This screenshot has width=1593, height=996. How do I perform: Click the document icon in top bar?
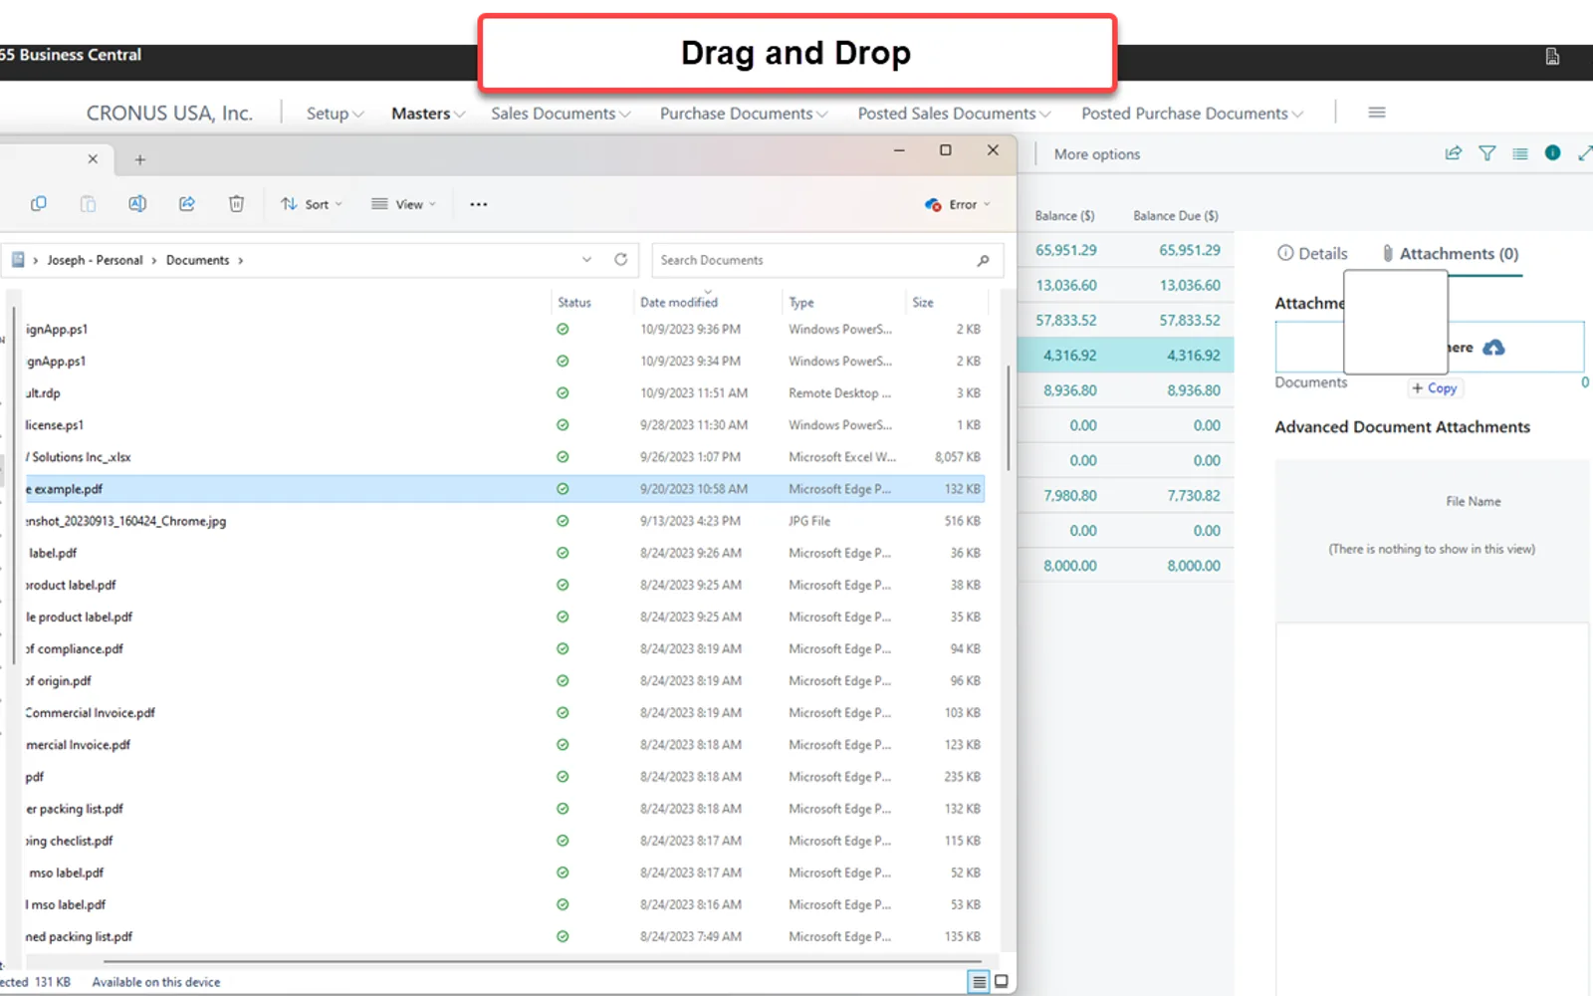point(1552,57)
